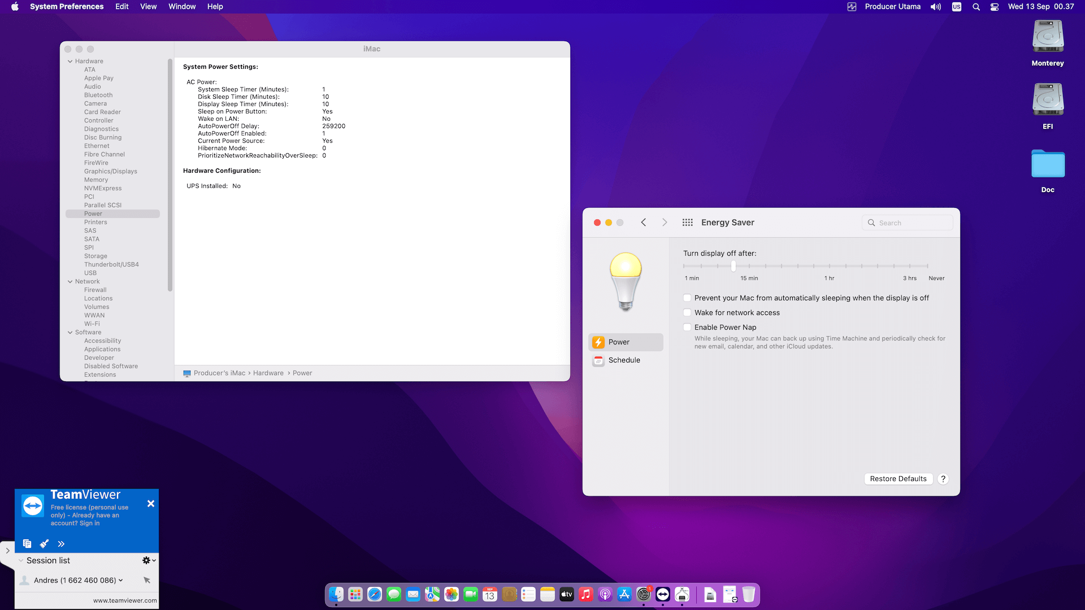Go back in System Preferences

pyautogui.click(x=643, y=223)
